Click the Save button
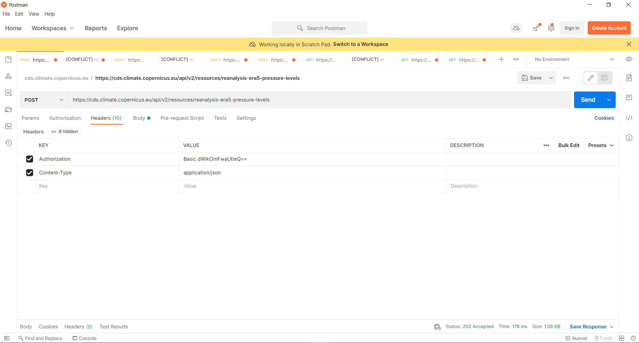 tap(532, 78)
